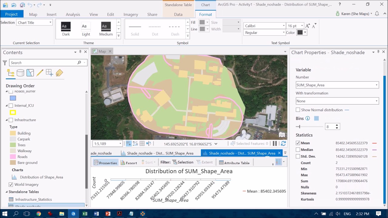Click the Contents search magnifier icon

79,63
